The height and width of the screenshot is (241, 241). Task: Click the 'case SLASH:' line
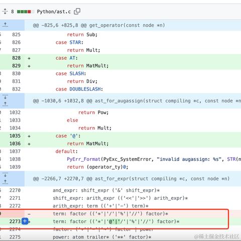tap(71, 74)
